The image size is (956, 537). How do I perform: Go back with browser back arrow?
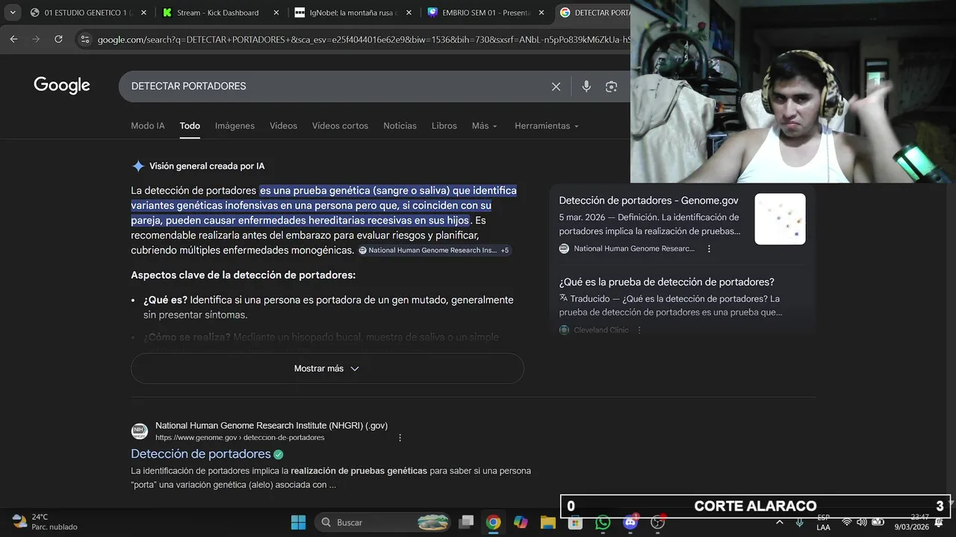[13, 39]
